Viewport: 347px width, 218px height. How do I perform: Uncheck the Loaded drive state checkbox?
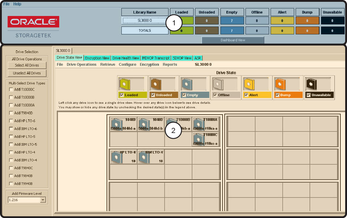(x=122, y=95)
